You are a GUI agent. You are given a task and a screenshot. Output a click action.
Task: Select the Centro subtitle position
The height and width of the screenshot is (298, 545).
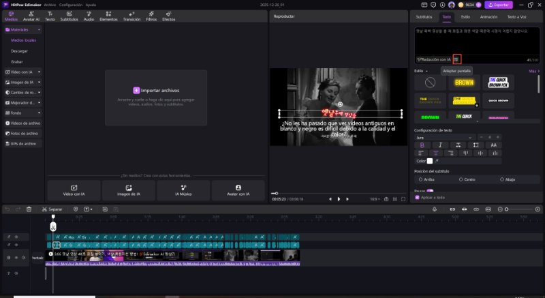461,179
